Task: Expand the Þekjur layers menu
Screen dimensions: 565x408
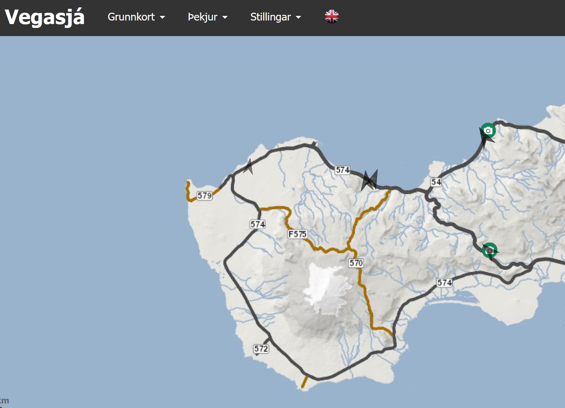Action: point(207,17)
